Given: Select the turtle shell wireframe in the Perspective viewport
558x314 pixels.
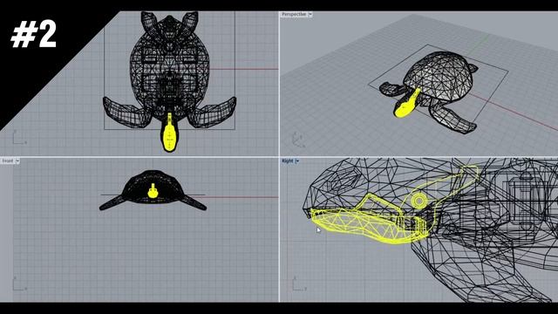Looking at the screenshot, I should pyautogui.click(x=439, y=75).
